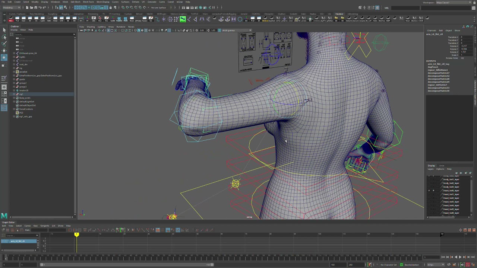477x268 pixels.
Task: Click the Scale X value field
Action: tap(466, 55)
